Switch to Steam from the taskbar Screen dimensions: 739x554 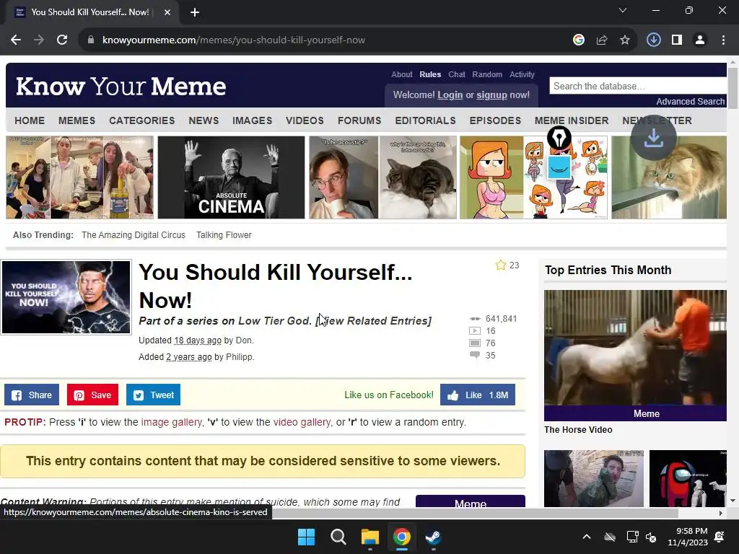(x=433, y=537)
